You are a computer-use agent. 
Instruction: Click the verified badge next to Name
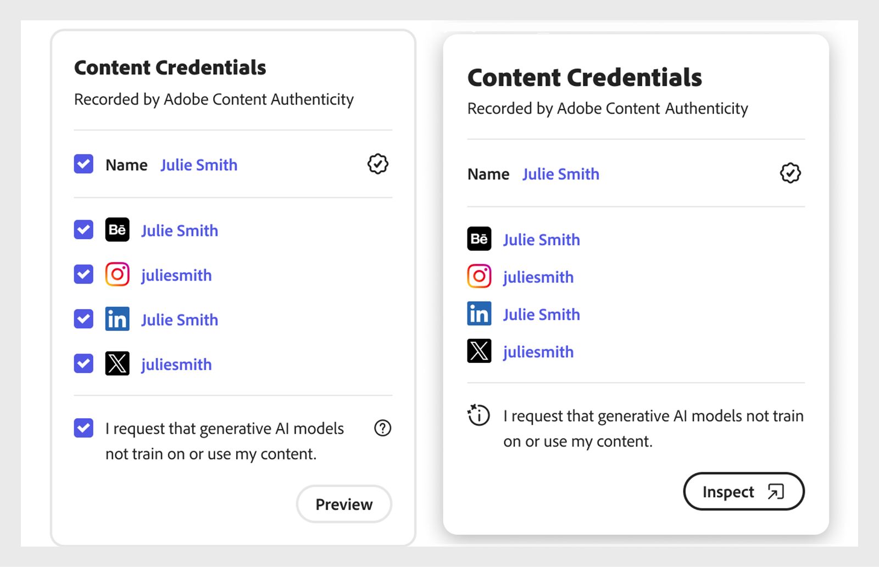click(x=377, y=164)
